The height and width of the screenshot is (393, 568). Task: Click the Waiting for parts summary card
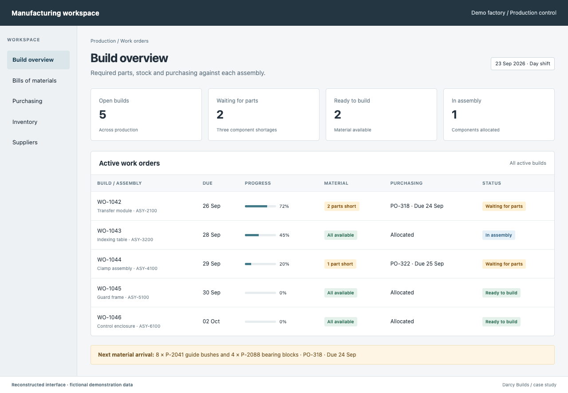click(x=264, y=115)
